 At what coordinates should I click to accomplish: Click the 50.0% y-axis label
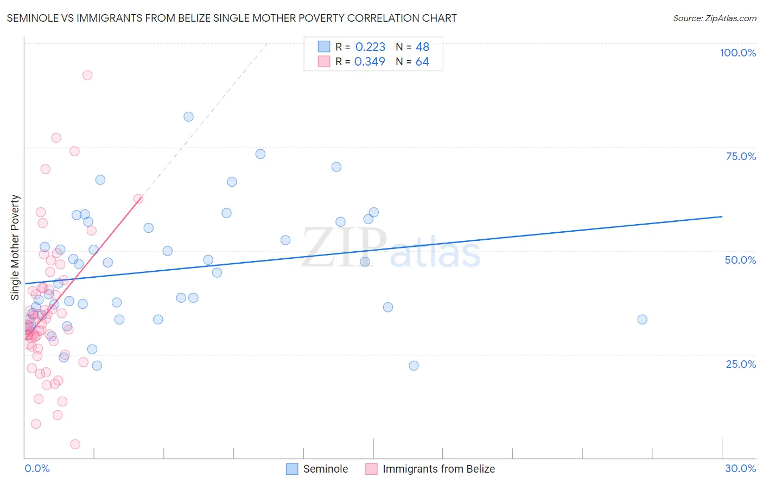coord(740,260)
